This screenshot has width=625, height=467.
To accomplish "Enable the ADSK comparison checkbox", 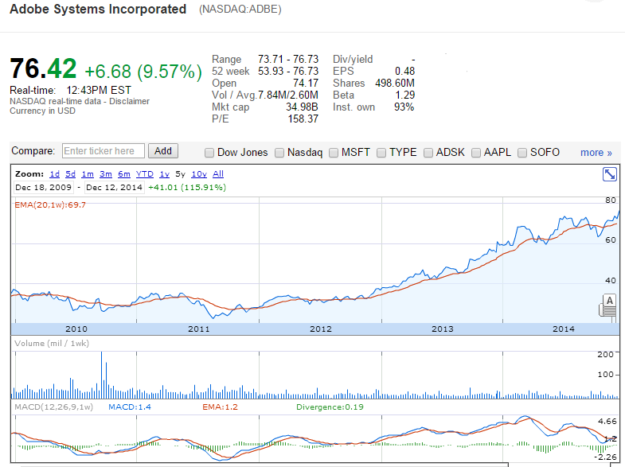I will (x=428, y=153).
